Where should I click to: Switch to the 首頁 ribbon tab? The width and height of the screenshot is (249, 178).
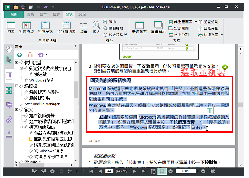(x=30, y=14)
